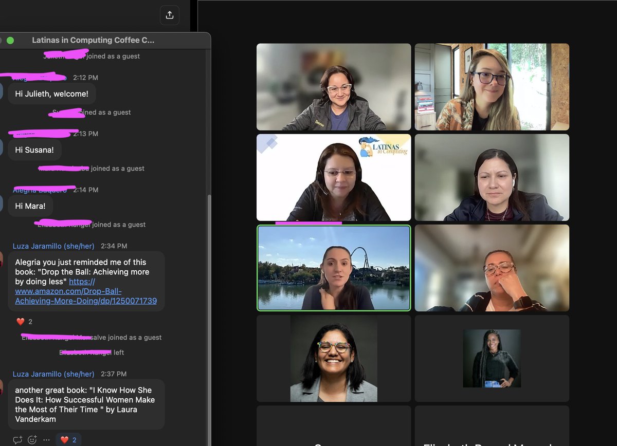Viewport: 617px width, 446px height.
Task: Select the "Hi Julieth, welcome!" message
Action: tap(51, 94)
